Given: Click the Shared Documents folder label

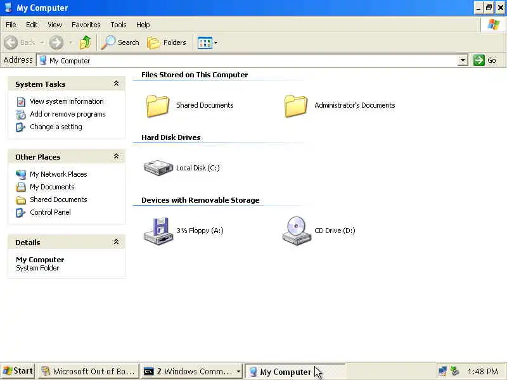Looking at the screenshot, I should [205, 105].
